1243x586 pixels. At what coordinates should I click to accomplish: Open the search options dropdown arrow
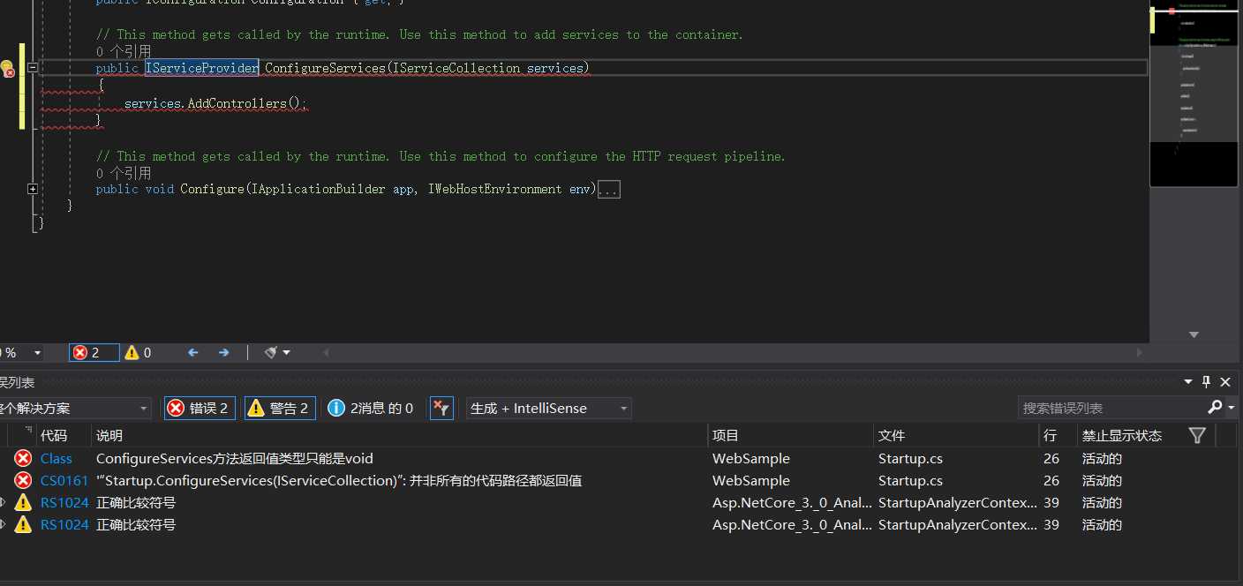point(1231,408)
